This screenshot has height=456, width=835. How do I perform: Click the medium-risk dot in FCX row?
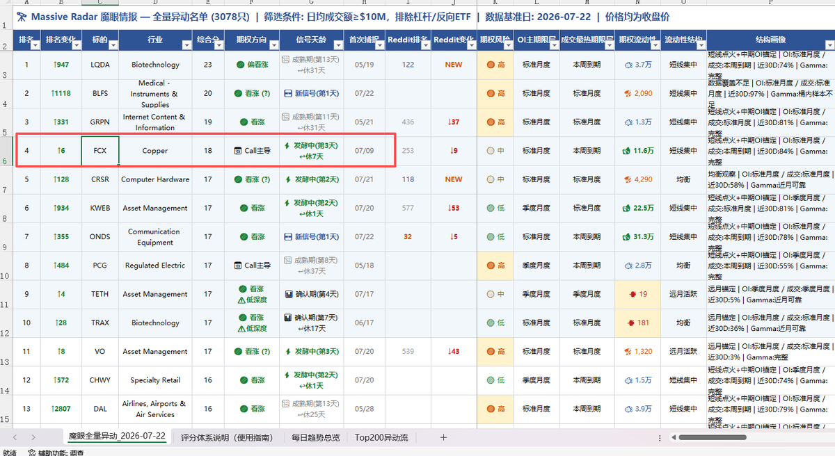(491, 151)
